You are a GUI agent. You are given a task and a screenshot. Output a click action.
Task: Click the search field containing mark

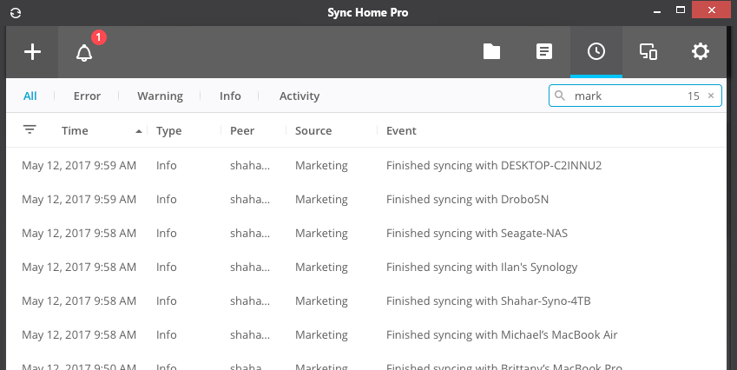[625, 96]
